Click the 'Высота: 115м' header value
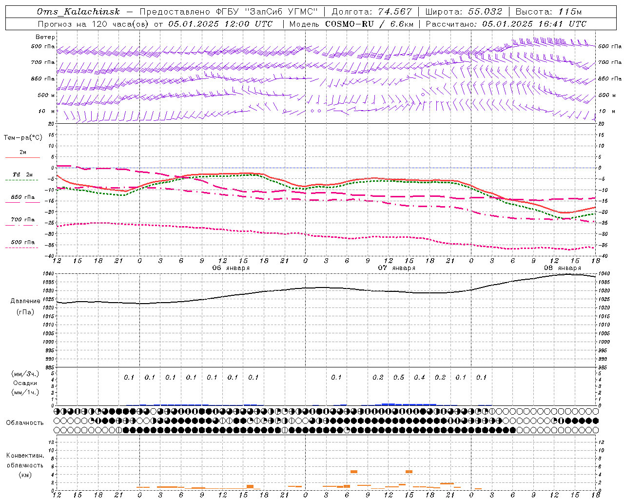 [548, 12]
